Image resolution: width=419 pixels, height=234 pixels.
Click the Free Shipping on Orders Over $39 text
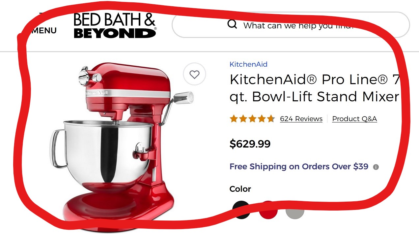click(299, 166)
